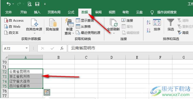193x99 pixels.
Task: Click the 高级 advanced filter button
Action: tap(183, 33)
